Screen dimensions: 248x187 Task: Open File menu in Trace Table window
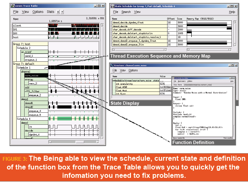(x=16, y=12)
